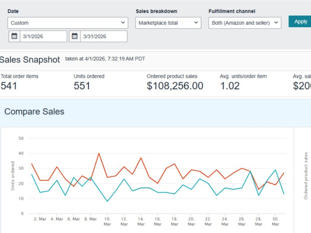The width and height of the screenshot is (311, 233).
Task: Click the chevron arrow of Sales breakdown
Action: point(196,22)
